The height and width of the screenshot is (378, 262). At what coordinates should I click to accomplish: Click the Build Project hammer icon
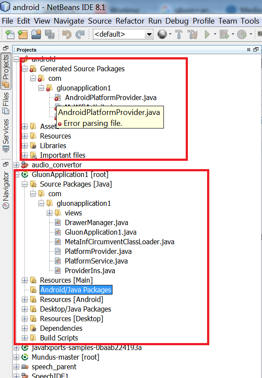coord(179,35)
